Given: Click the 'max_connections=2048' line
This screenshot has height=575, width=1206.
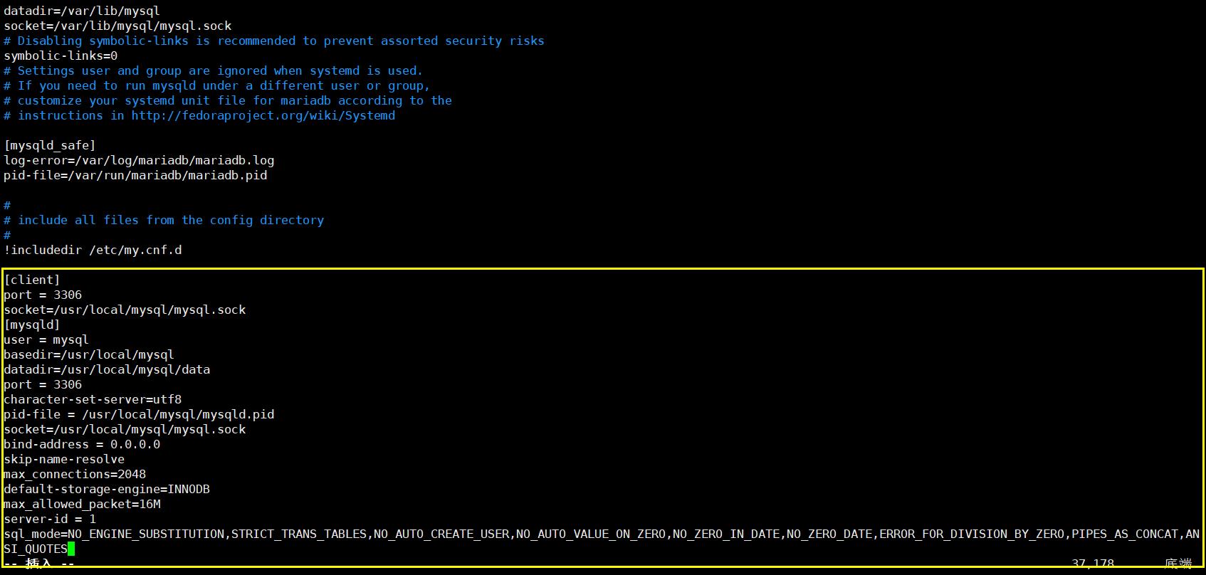Looking at the screenshot, I should [x=75, y=474].
